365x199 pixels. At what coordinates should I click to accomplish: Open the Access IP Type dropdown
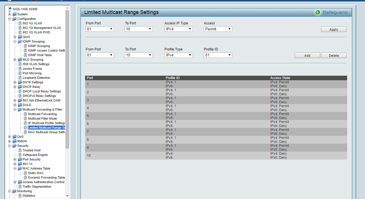coord(178,29)
